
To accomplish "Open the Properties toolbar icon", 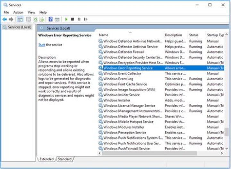I will (x=29, y=19).
